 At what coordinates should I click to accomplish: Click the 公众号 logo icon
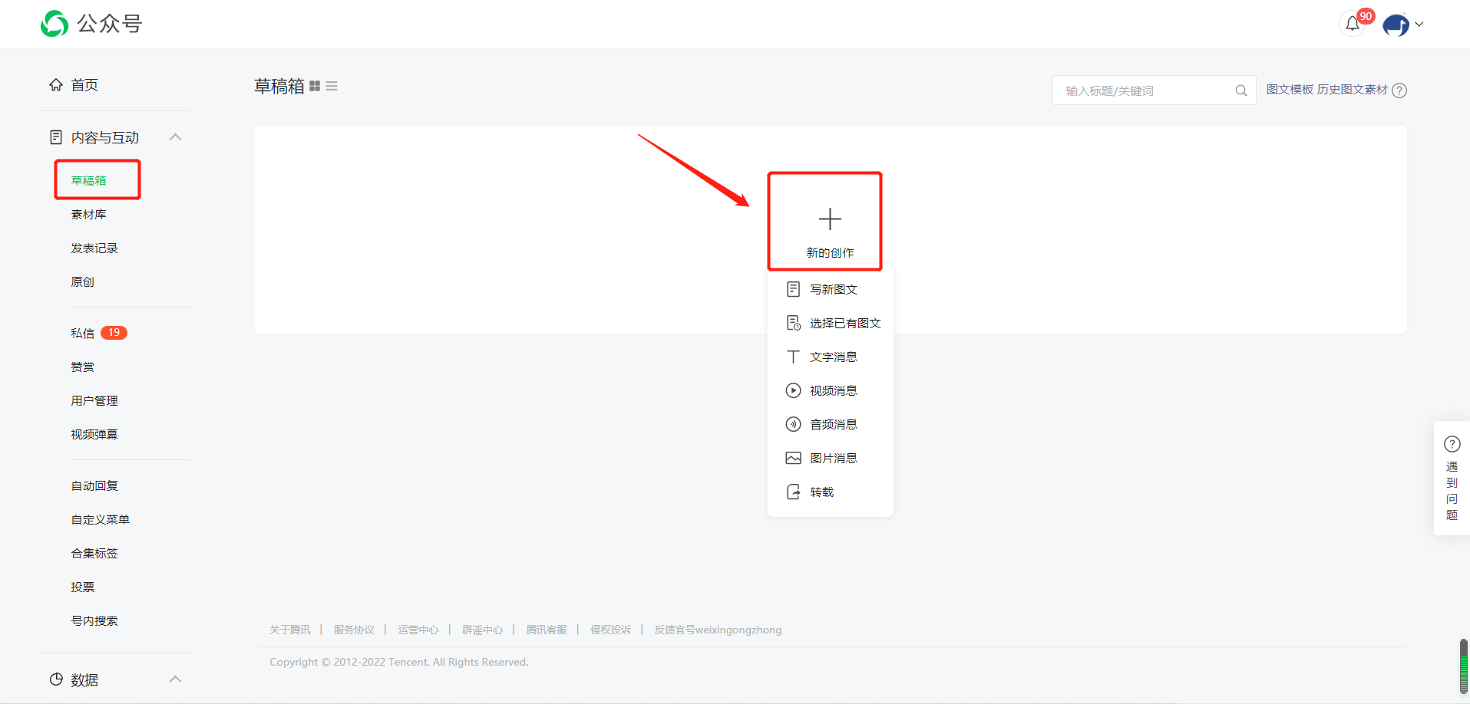point(55,24)
